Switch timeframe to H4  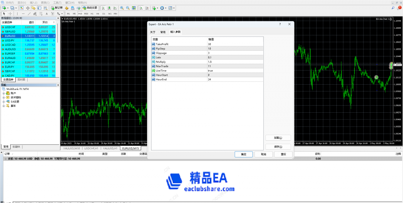coord(98,13)
